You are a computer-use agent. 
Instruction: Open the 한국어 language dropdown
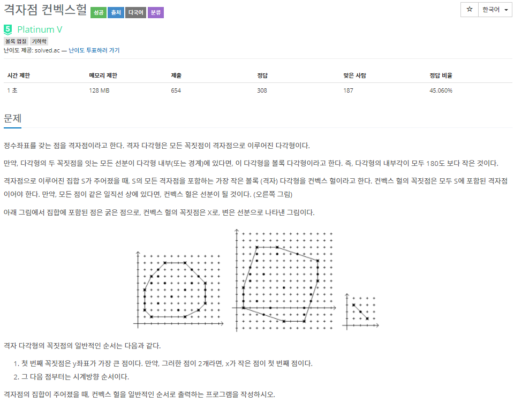click(495, 10)
